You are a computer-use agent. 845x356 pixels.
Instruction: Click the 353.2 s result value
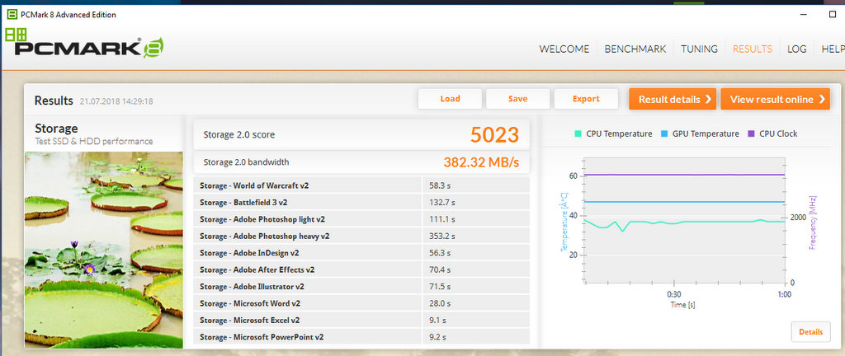(442, 236)
